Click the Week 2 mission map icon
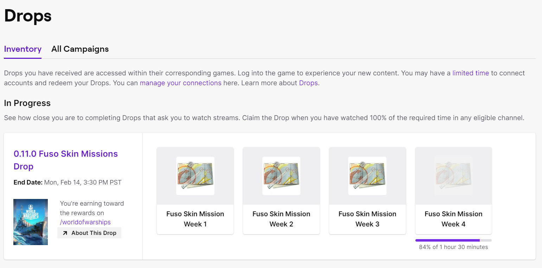This screenshot has height=268, width=542. pyautogui.click(x=281, y=176)
